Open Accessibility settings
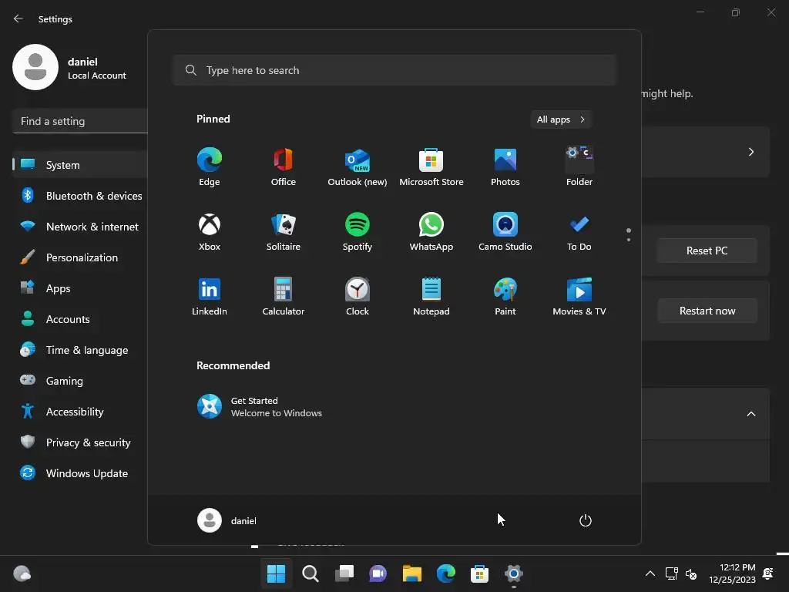This screenshot has width=789, height=592. coord(80,412)
